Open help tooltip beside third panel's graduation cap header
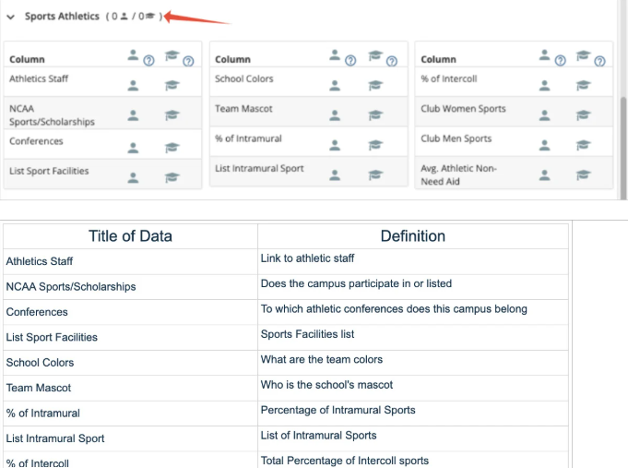This screenshot has height=468, width=628. click(x=599, y=62)
